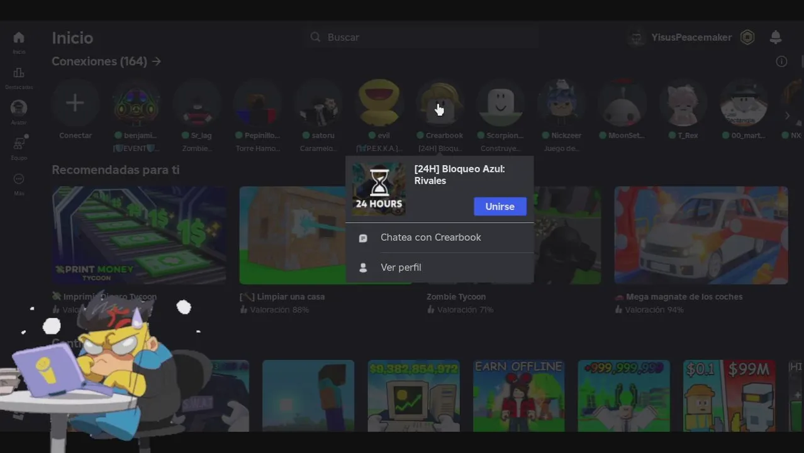
Task: Open satoru friend avatar
Action: pyautogui.click(x=318, y=103)
